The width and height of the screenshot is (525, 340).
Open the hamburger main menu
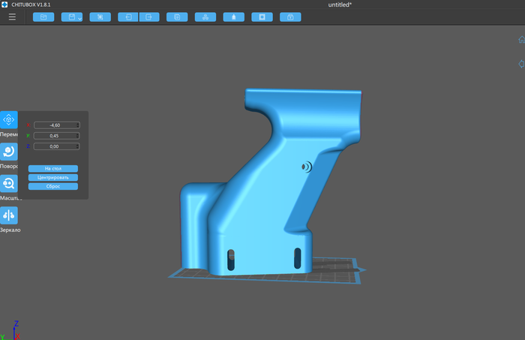[12, 17]
